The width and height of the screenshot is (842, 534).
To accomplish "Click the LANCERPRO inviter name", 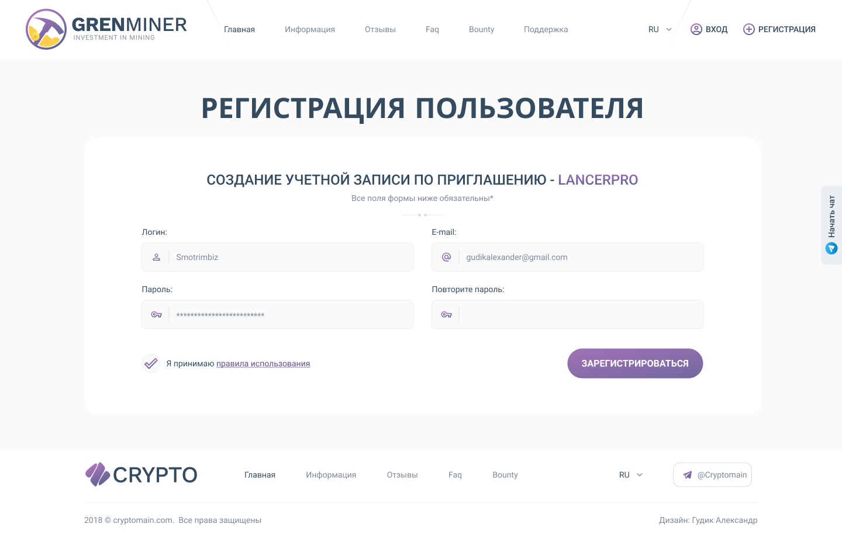I will [598, 180].
